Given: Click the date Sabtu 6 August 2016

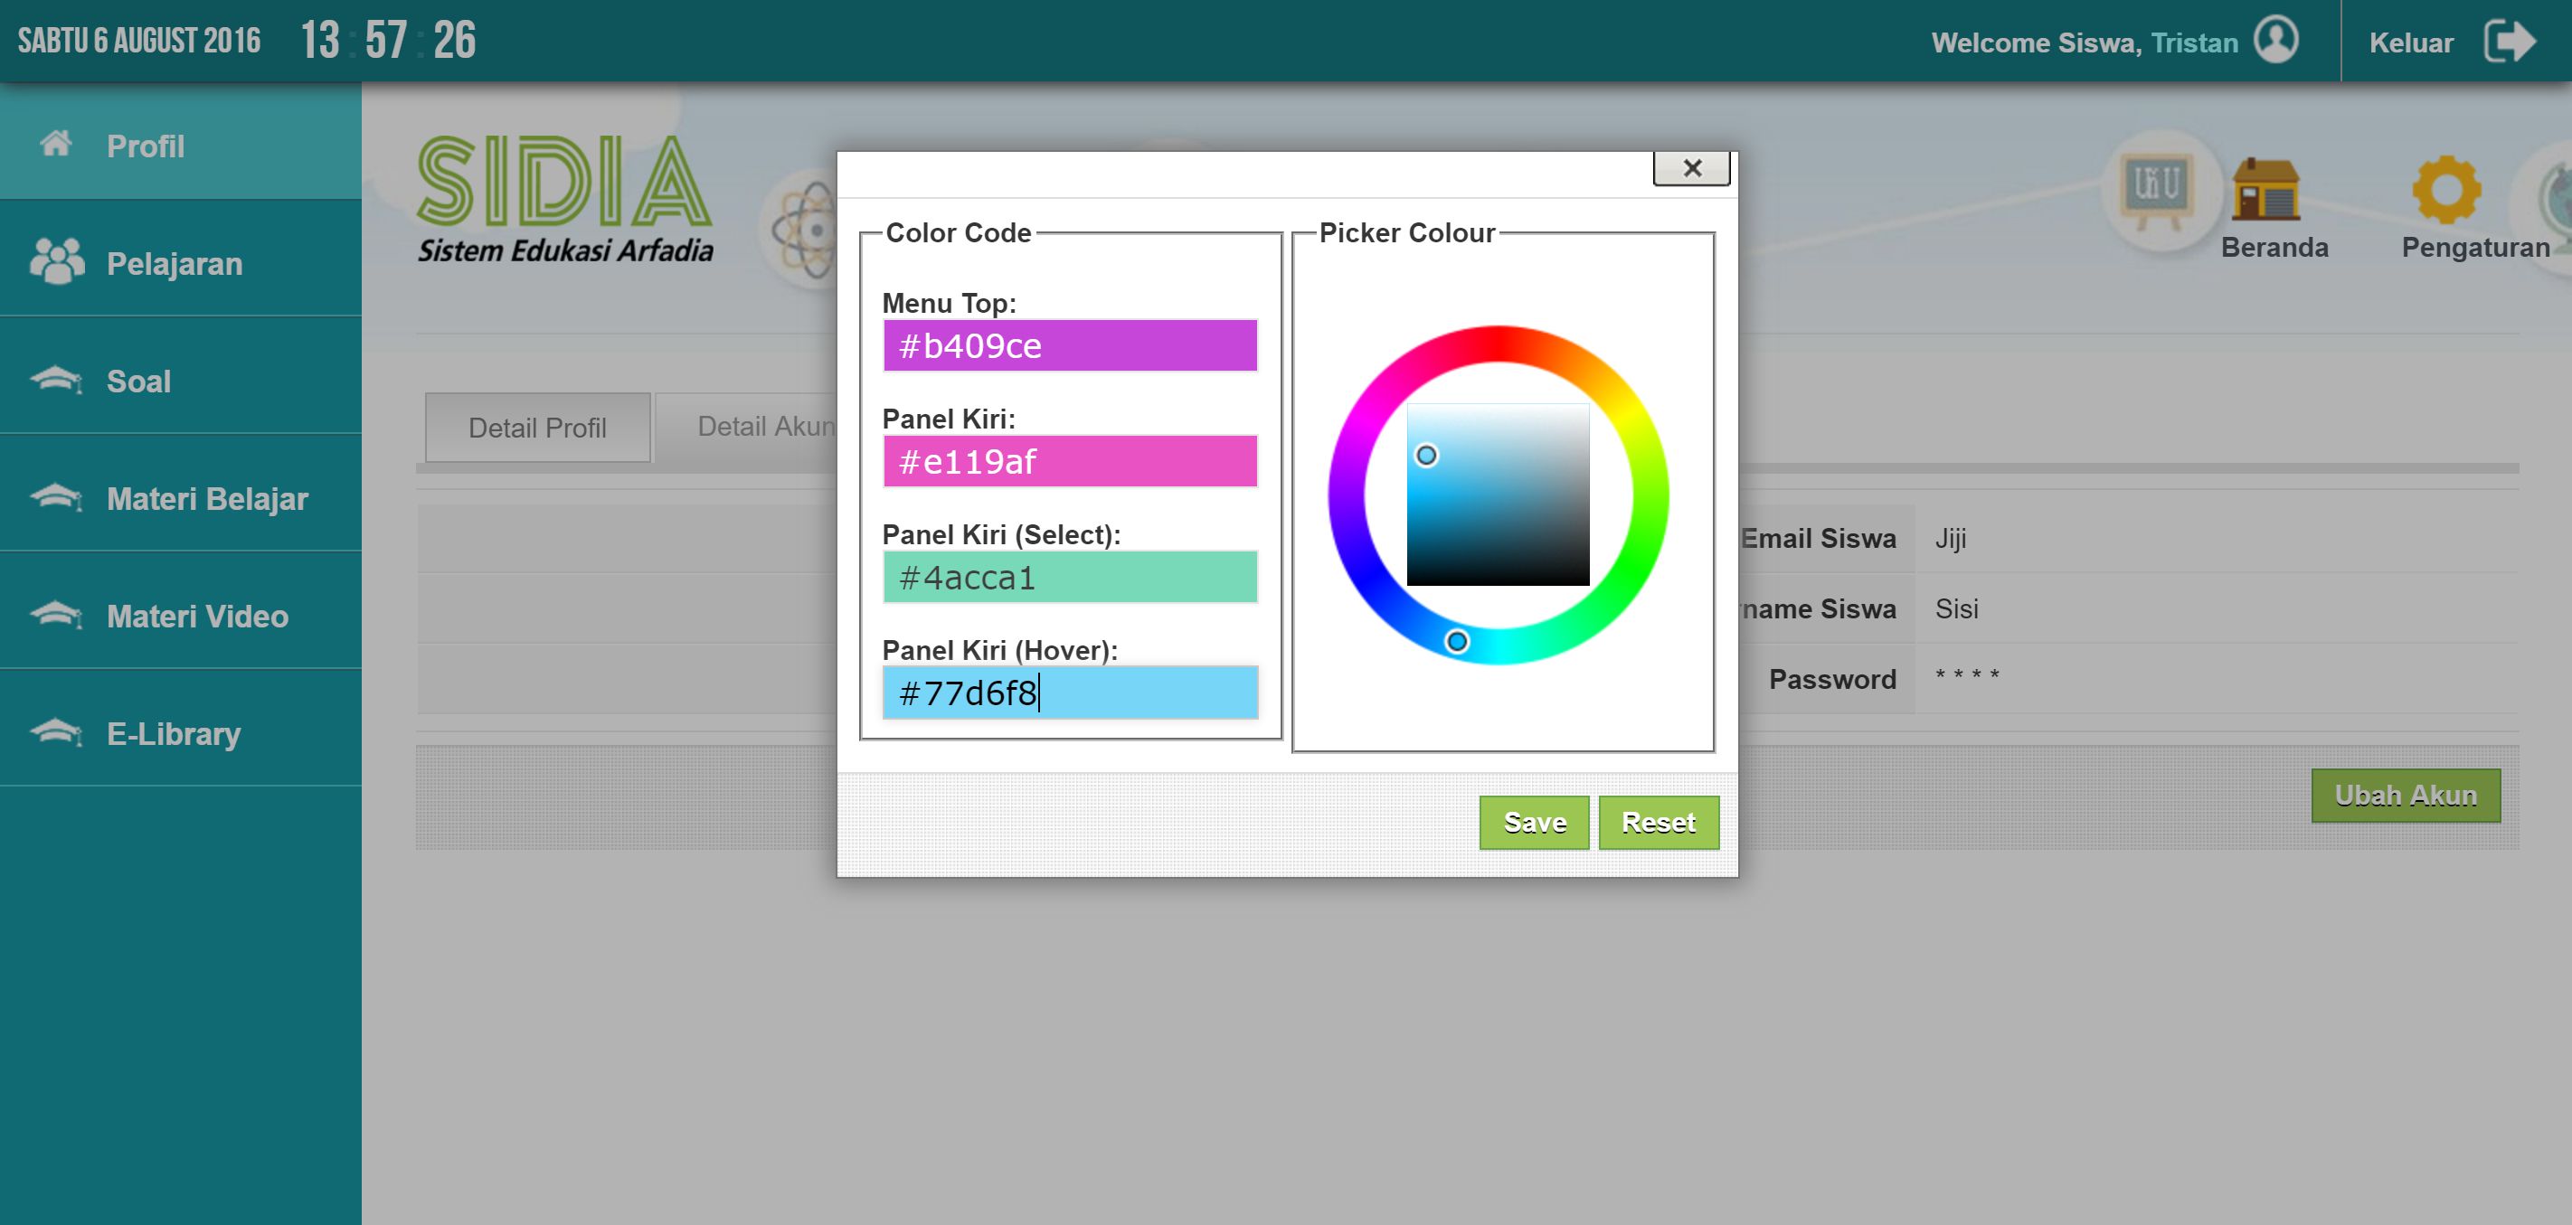Looking at the screenshot, I should point(138,41).
